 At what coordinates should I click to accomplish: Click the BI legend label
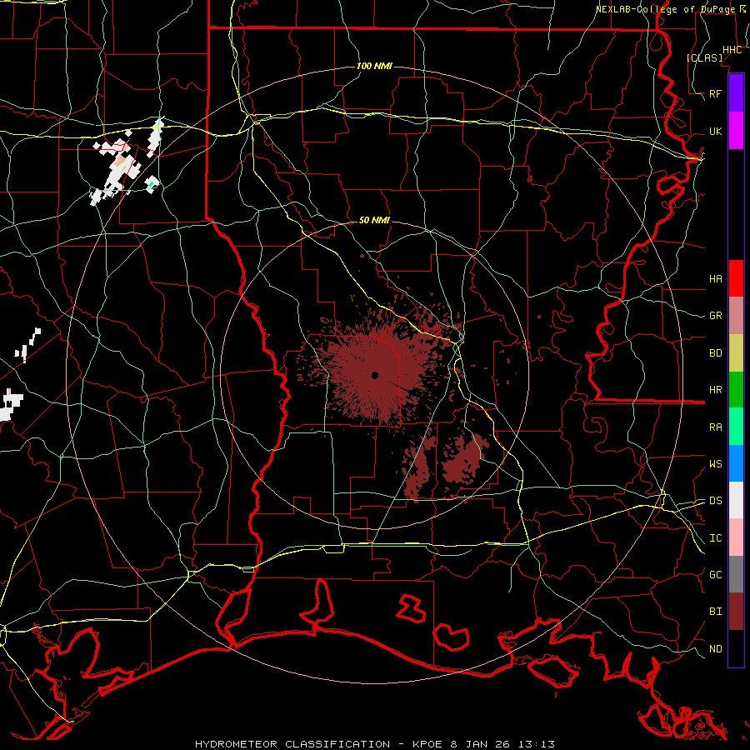point(715,612)
